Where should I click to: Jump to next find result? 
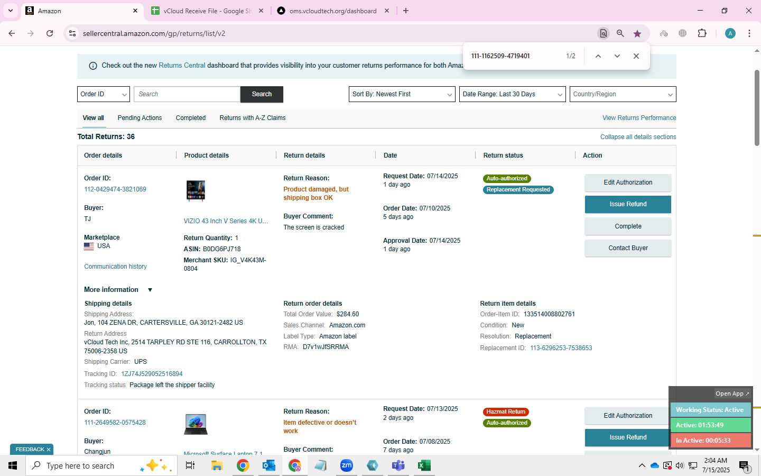point(617,56)
